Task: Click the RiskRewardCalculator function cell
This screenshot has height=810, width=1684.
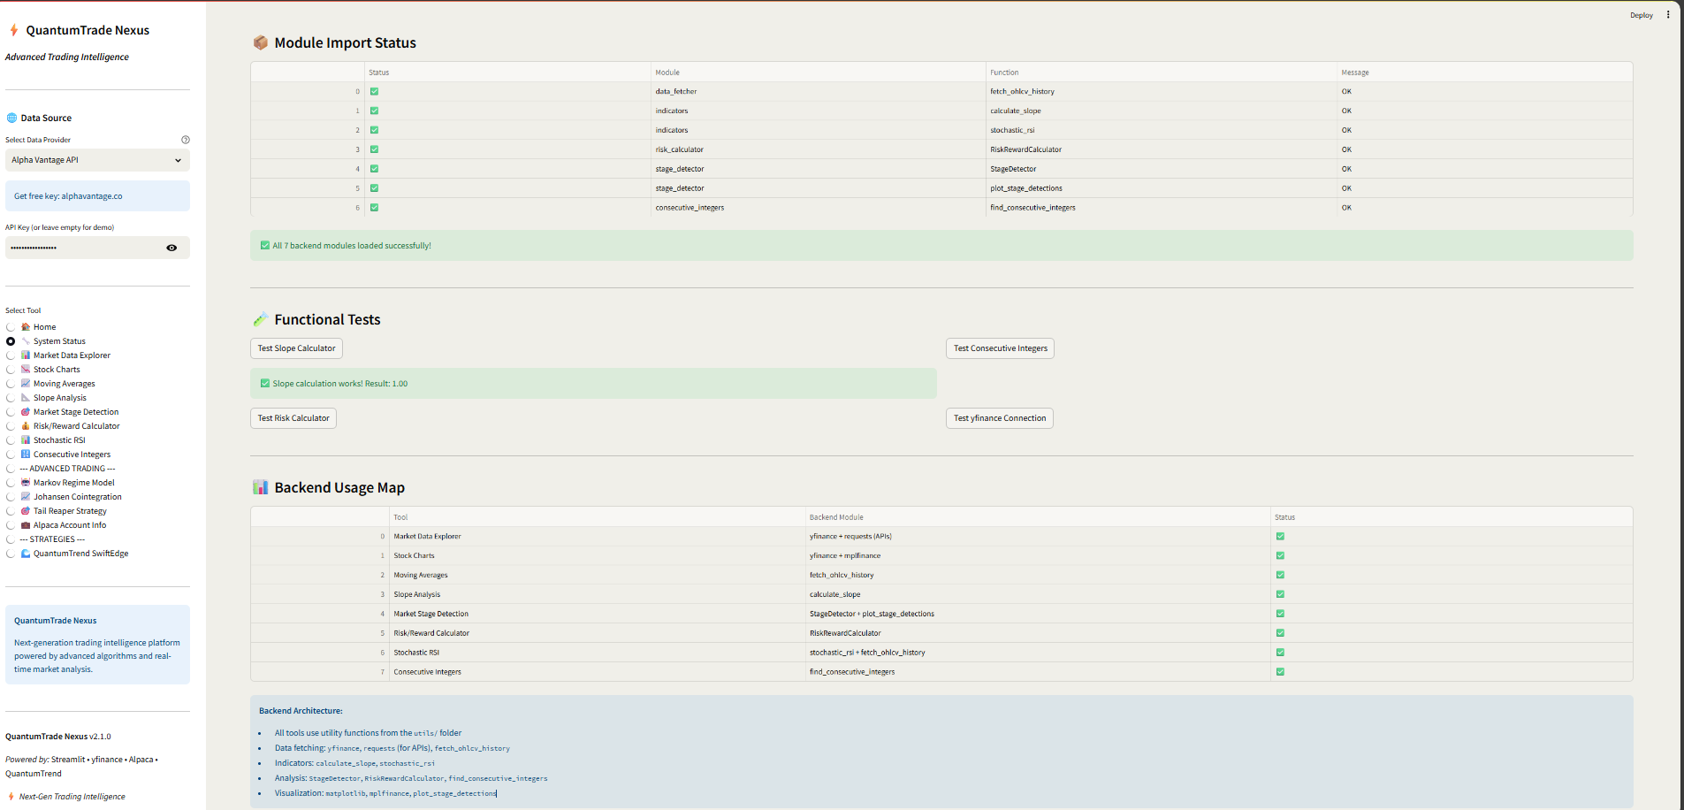Action: 1161,149
